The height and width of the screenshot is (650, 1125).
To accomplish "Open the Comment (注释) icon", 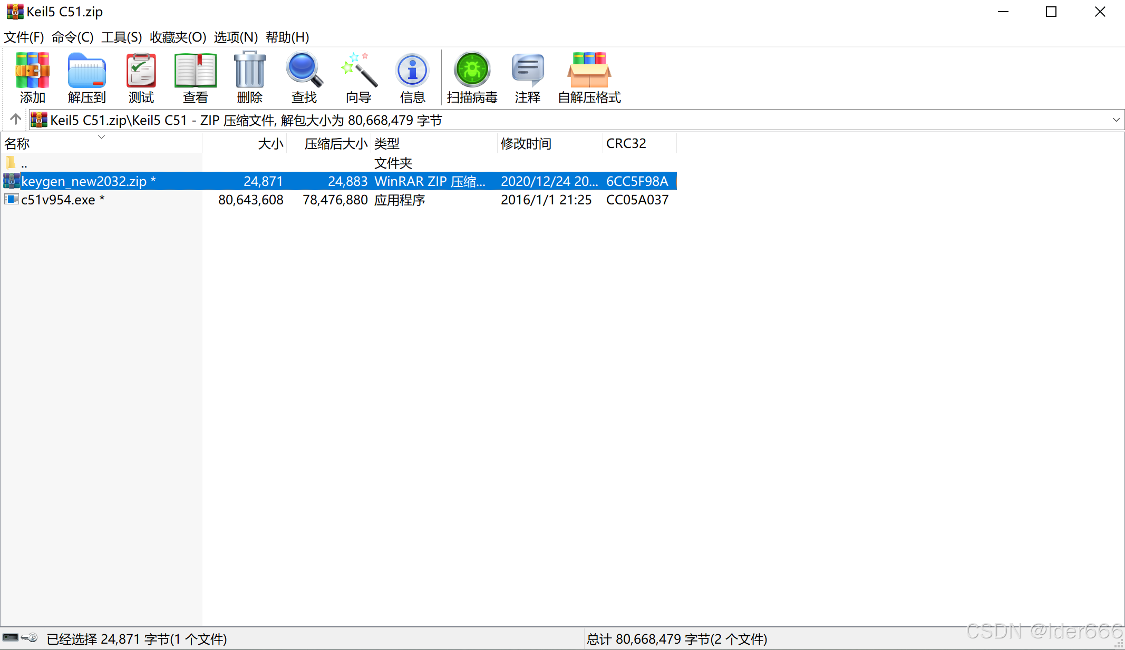I will pos(527,77).
